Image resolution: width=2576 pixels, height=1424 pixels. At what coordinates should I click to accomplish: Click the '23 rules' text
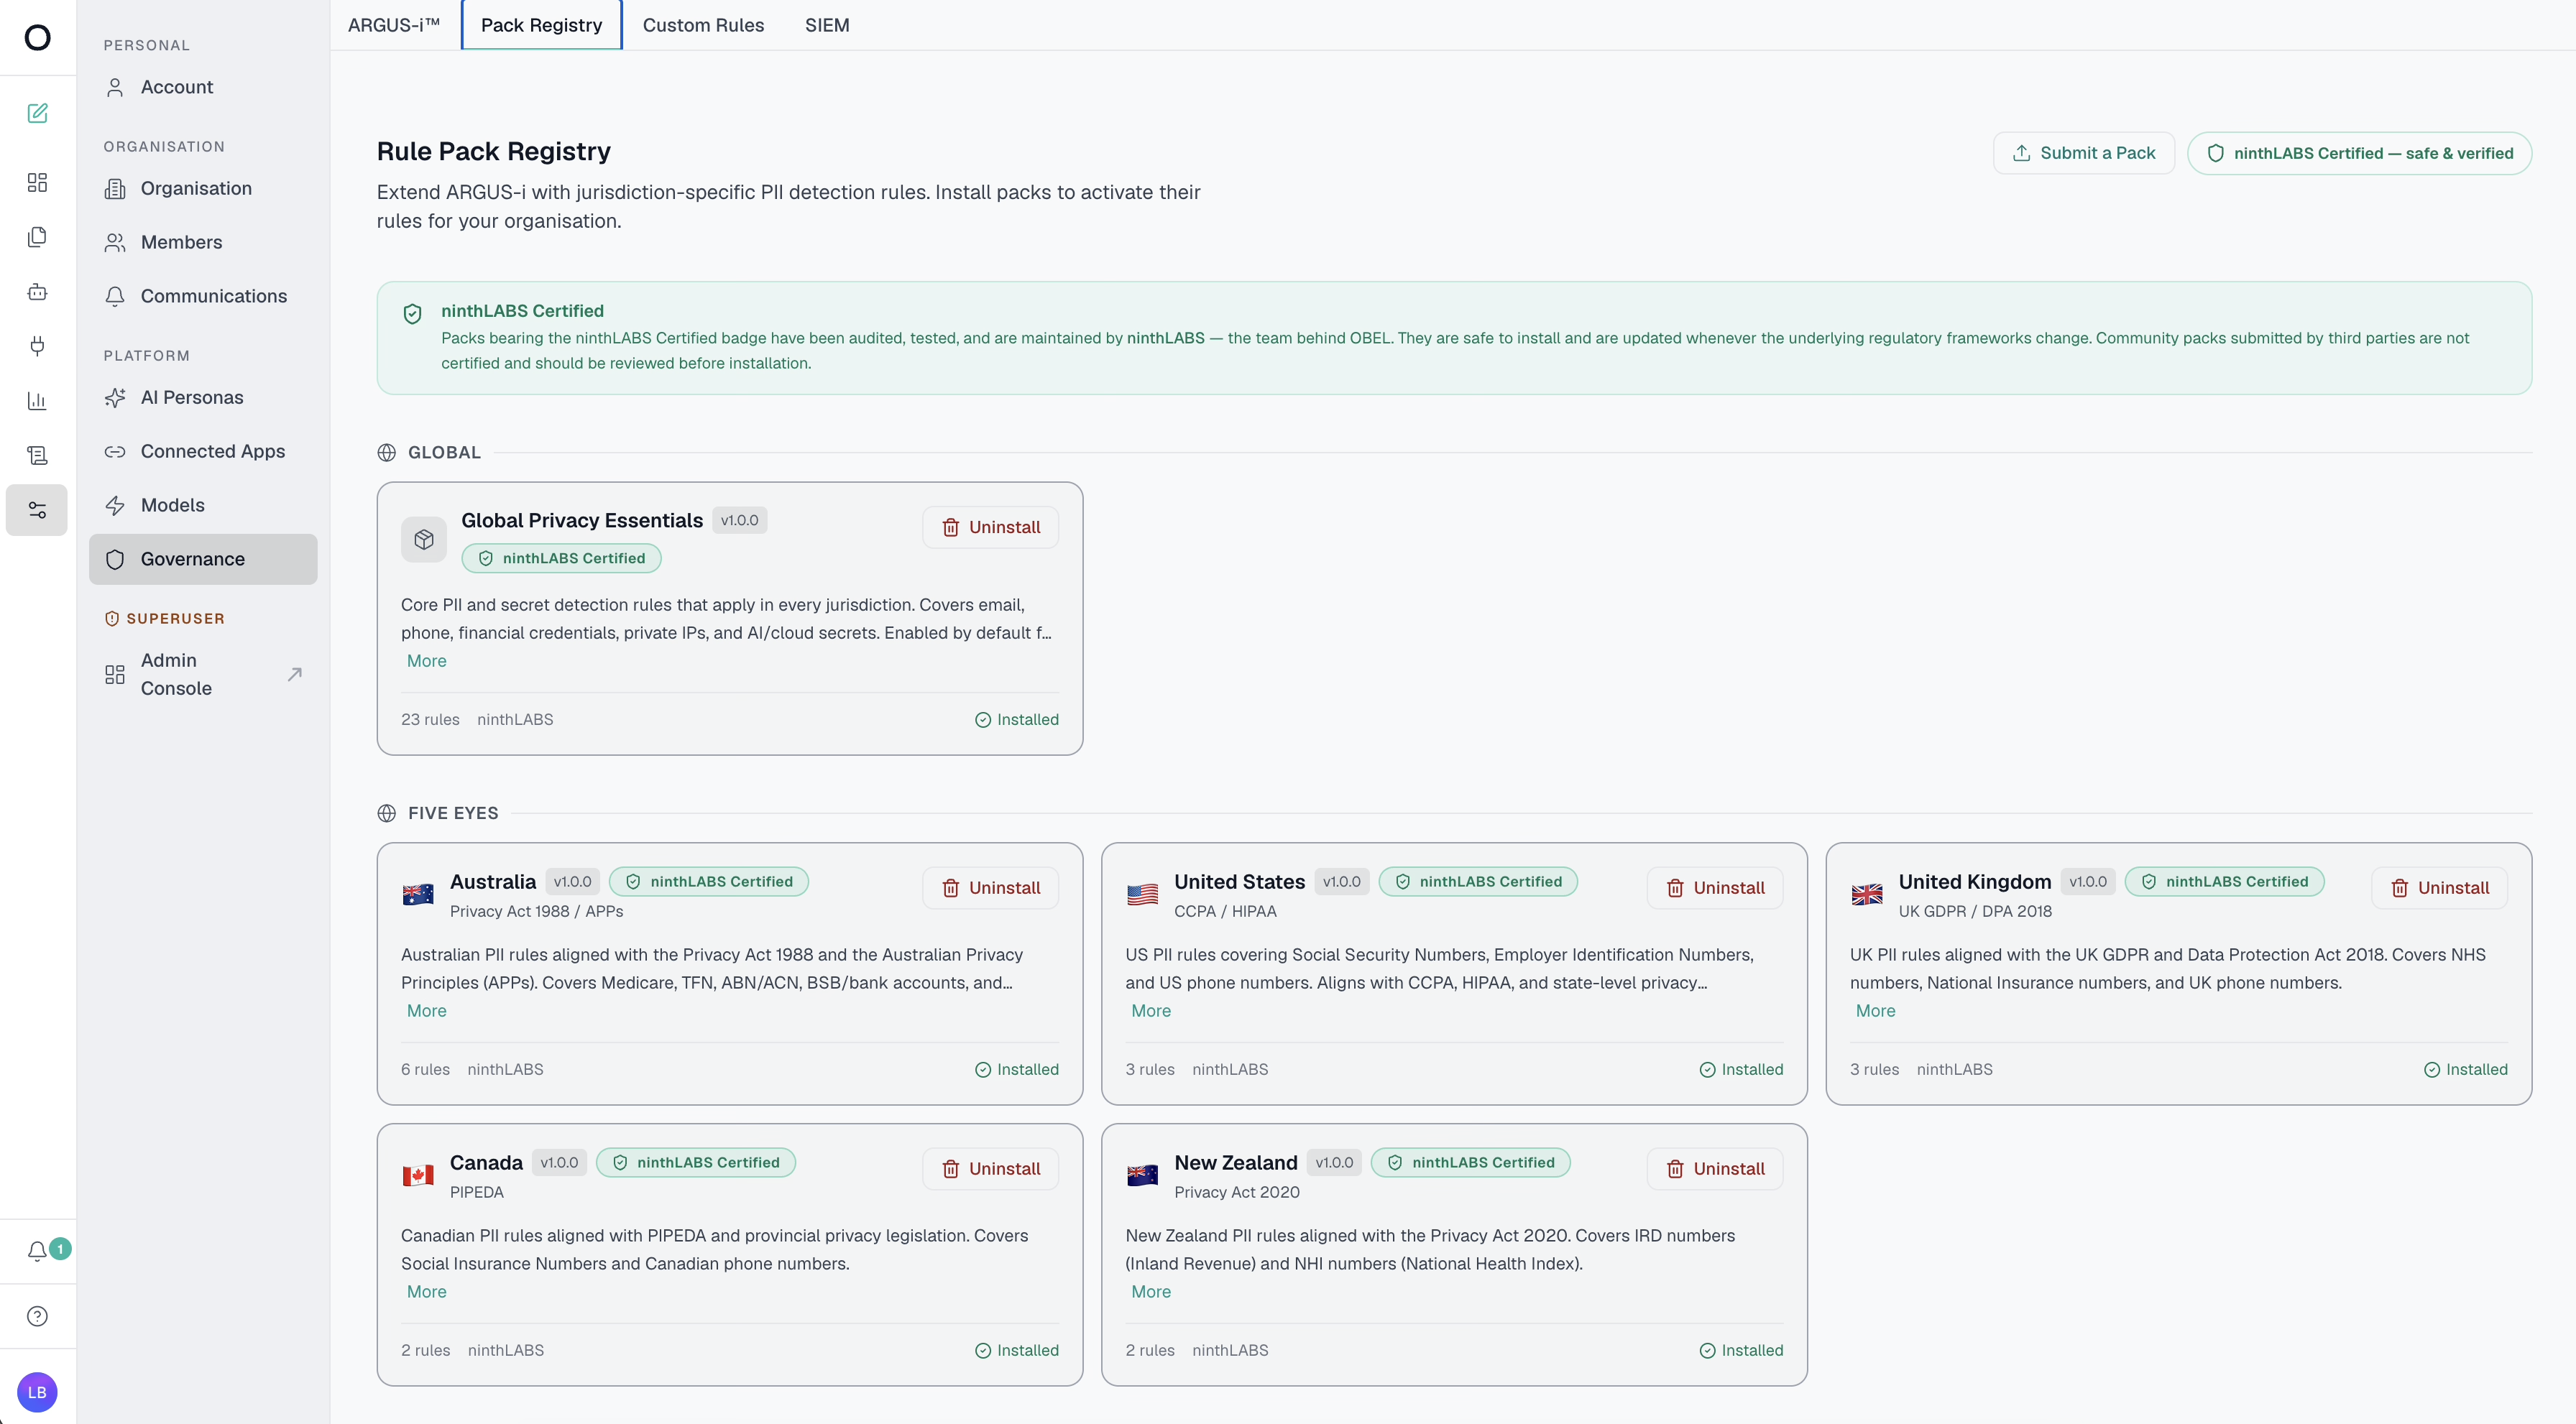click(x=430, y=719)
